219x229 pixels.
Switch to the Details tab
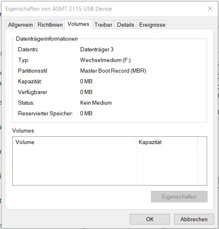click(125, 25)
